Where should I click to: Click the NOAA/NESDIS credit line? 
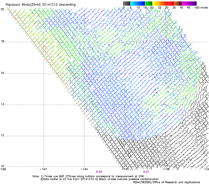[166, 182]
